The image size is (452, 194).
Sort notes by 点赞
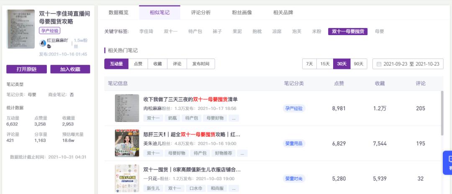coord(138,64)
